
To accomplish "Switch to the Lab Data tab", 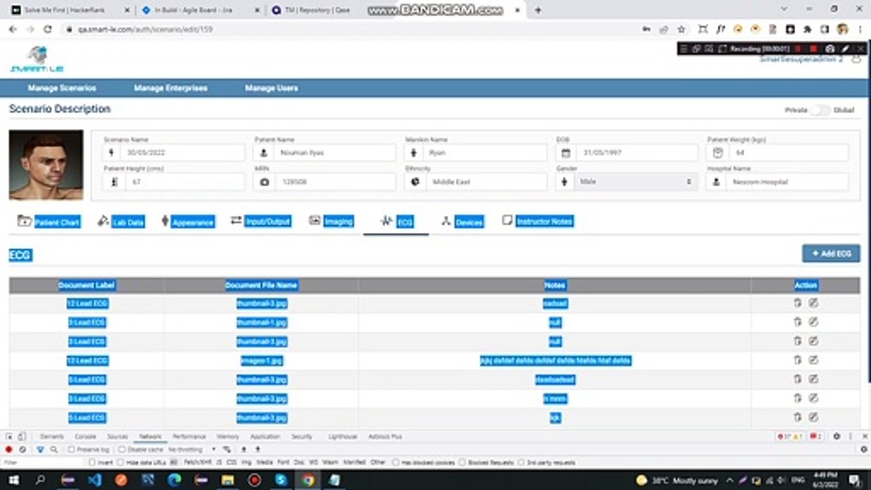I will (121, 222).
